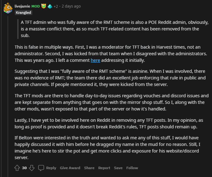Viewport: 212px width, 177px height.
Task: Open the 'here' hyperlink in comment
Action: pyautogui.click(x=95, y=60)
